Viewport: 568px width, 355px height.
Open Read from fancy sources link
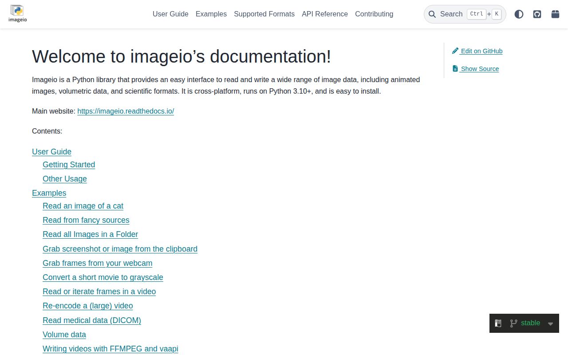[86, 220]
